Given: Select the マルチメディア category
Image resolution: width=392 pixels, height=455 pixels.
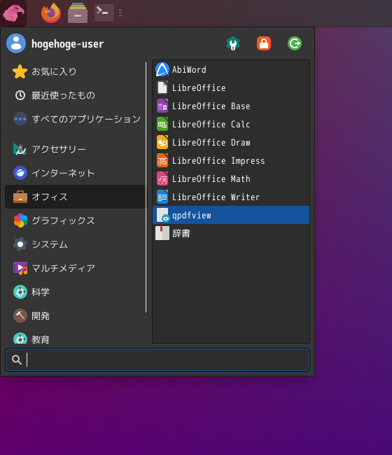Looking at the screenshot, I should [x=75, y=268].
